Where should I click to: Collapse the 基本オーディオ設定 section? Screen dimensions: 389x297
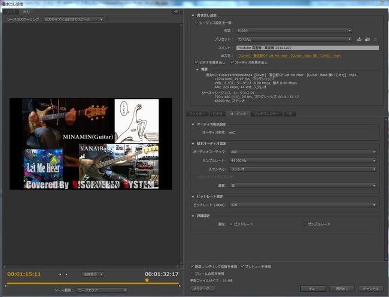[x=193, y=144]
